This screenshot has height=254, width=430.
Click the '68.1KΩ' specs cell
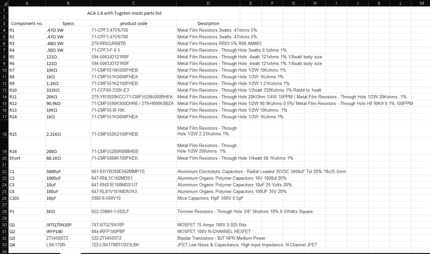tap(68, 158)
